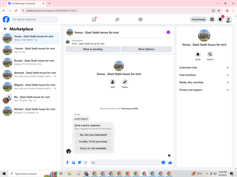Focus the Search Facebook field
Viewport: 237px width, 177px height.
click(35, 19)
